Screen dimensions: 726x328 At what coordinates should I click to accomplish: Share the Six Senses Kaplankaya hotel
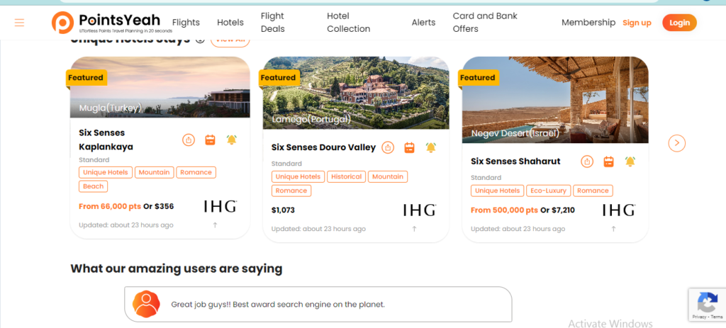coord(189,140)
